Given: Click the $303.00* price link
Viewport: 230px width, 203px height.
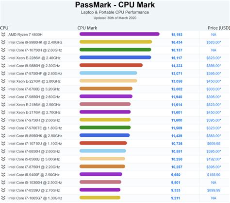Looking at the screenshot, I should tap(214, 89).
